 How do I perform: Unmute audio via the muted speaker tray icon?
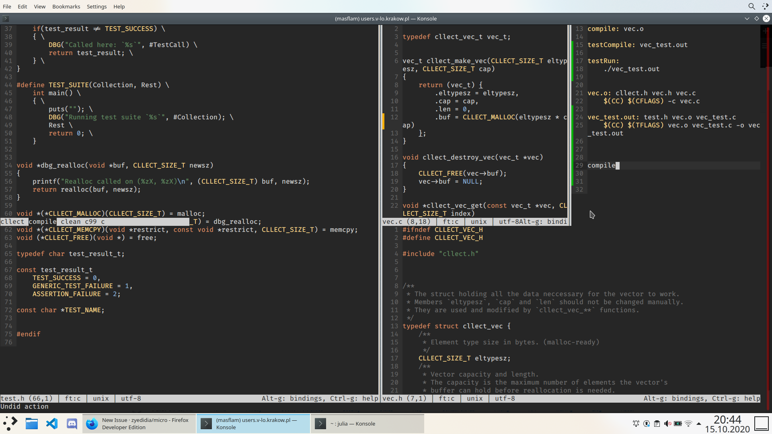tap(667, 423)
